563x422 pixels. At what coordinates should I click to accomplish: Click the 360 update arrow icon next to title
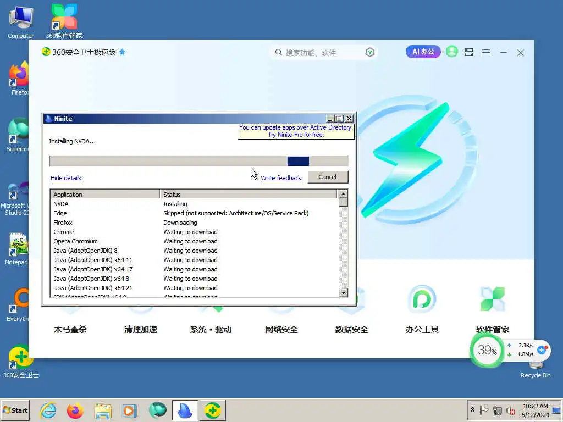[122, 52]
